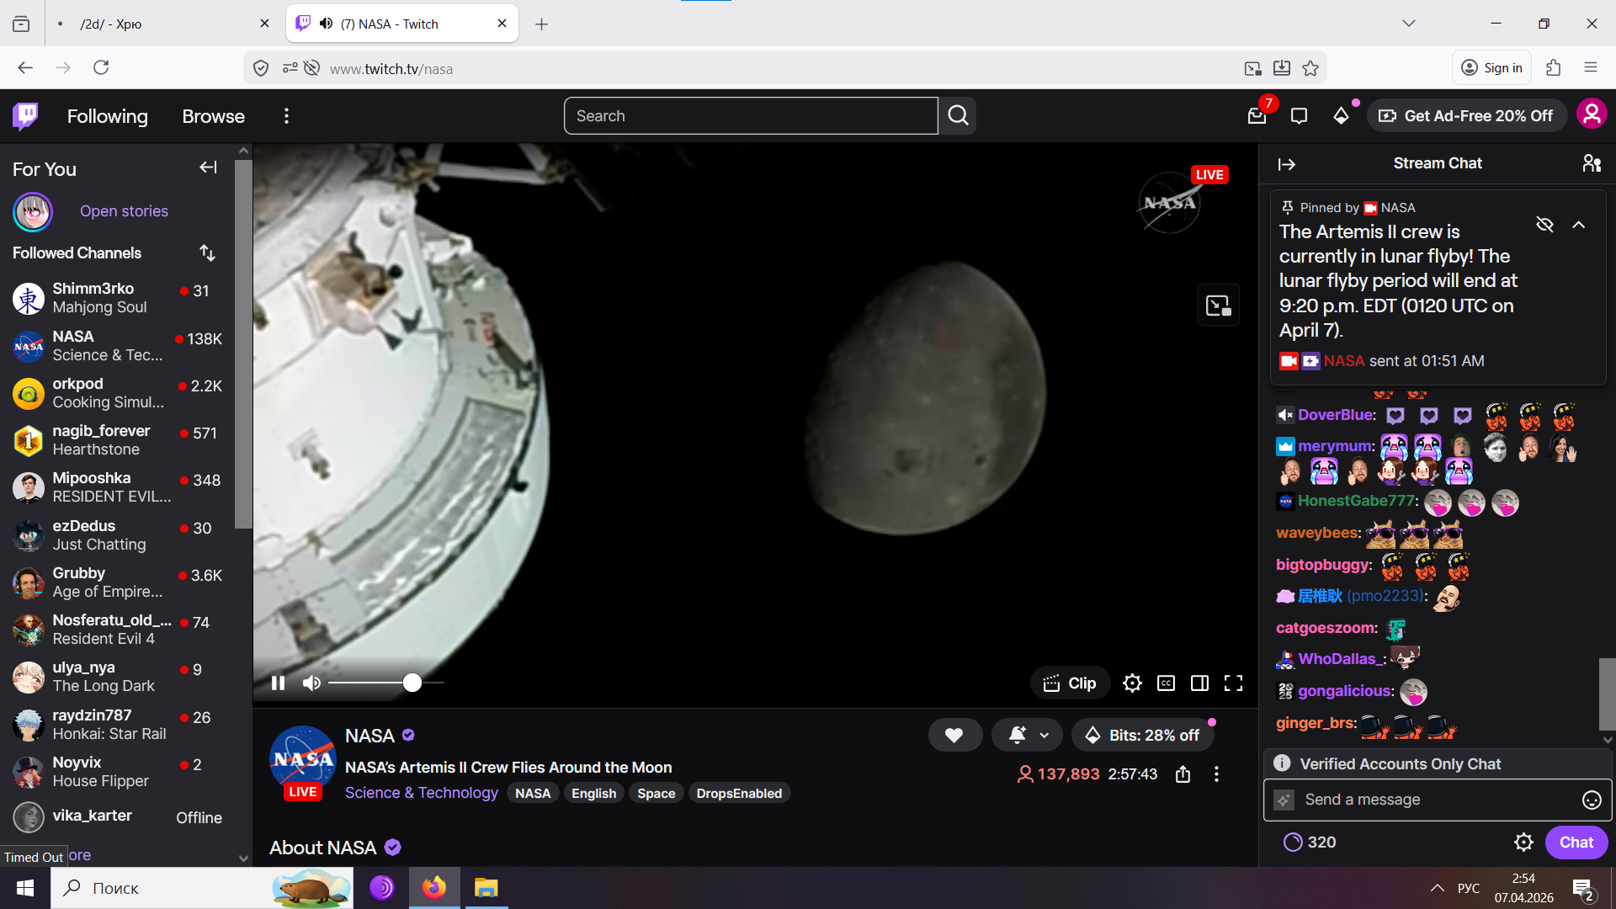Mute the stream volume
Screen dimensions: 1616x909
click(311, 683)
